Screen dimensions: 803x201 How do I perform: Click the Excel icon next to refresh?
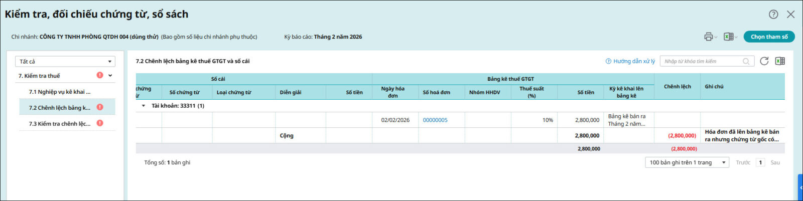[780, 61]
